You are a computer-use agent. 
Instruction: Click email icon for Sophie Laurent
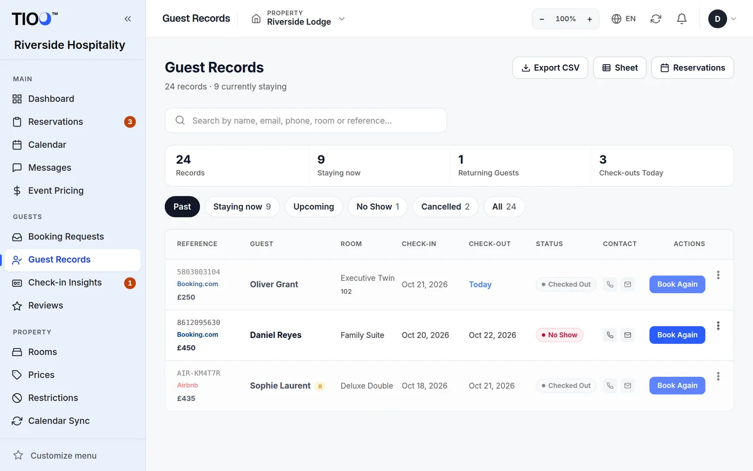(628, 386)
